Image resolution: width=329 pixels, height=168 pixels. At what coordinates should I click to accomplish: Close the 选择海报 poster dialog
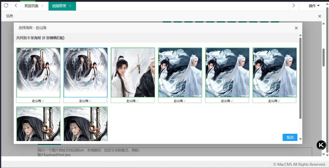pos(296,28)
